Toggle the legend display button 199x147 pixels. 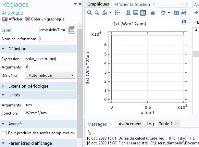[x=142, y=13]
